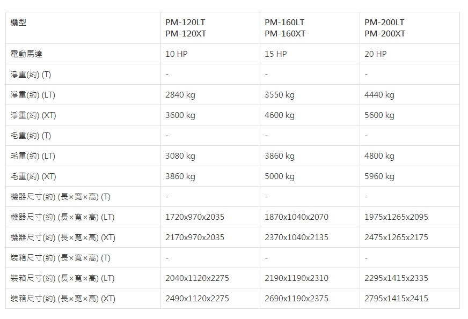Click the 毛重(約) (LT) row label
The width and height of the screenshot is (468, 319).
33,156
